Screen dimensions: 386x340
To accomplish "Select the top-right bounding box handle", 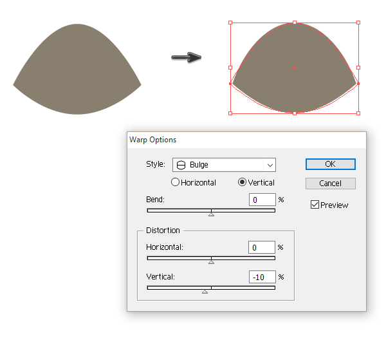I will [x=358, y=23].
